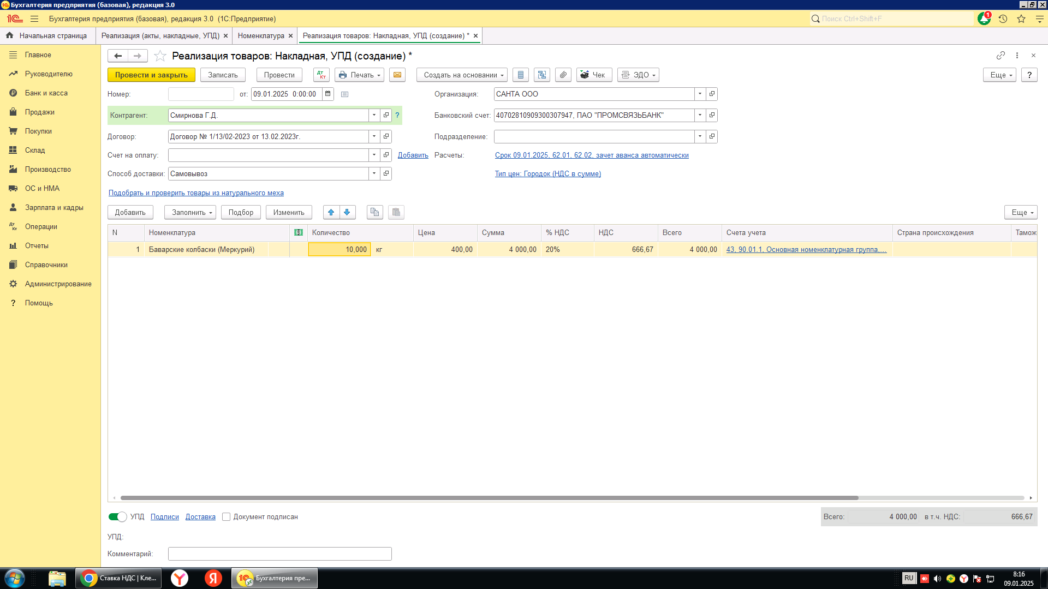
Task: Move table row down with arrow
Action: click(347, 212)
